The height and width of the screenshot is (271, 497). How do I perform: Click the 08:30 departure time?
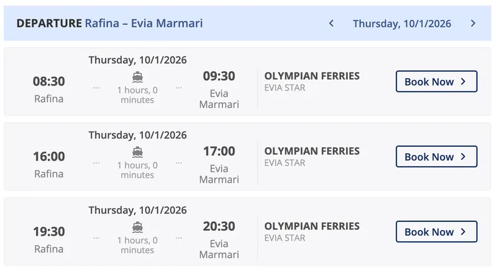(x=49, y=82)
